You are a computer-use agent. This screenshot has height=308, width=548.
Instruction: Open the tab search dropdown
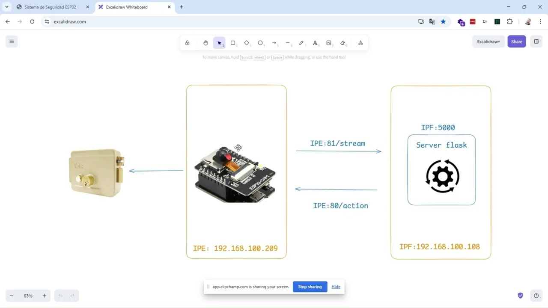pos(7,7)
